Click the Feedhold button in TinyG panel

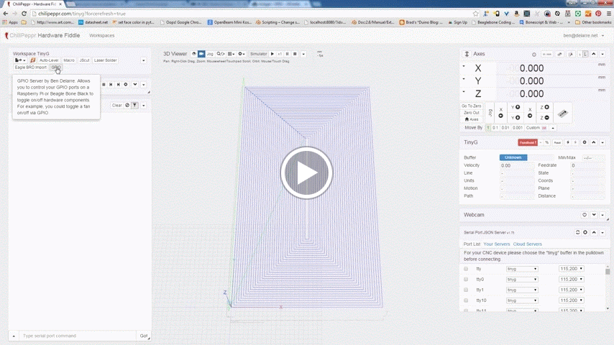pyautogui.click(x=528, y=142)
